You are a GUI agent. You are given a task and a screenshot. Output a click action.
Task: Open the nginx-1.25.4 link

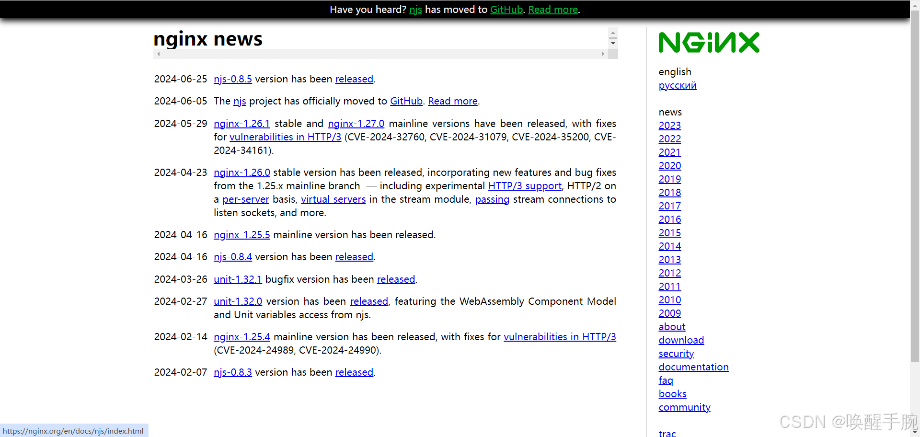(x=242, y=337)
